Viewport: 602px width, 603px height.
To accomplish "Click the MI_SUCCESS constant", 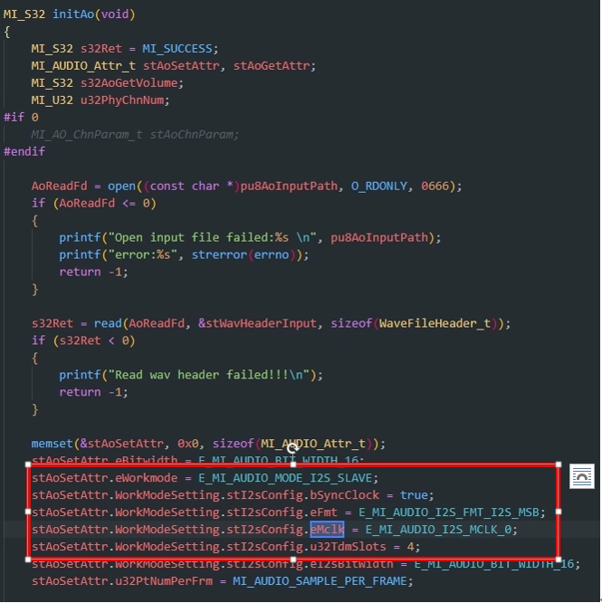I will coord(177,49).
